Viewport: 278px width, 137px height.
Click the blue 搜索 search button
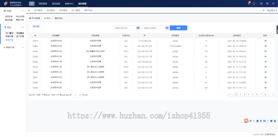point(179,28)
